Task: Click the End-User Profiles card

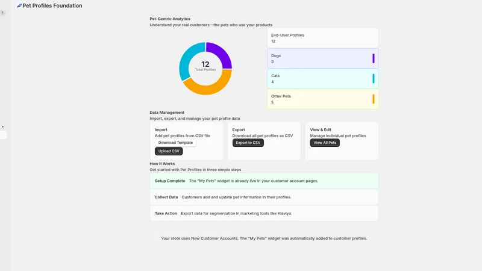Action: pos(323,38)
